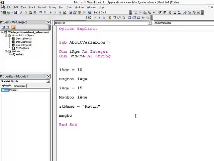Click the blue Help icon
Viewport: 214px width, 161px height.
tap(90, 12)
